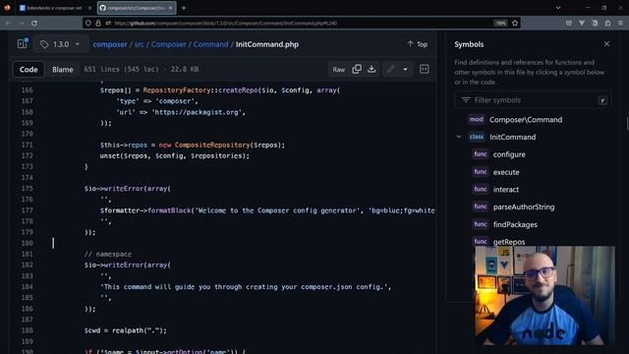Go to the Composer folder breadcrumb
The width and height of the screenshot is (629, 354).
click(x=168, y=44)
